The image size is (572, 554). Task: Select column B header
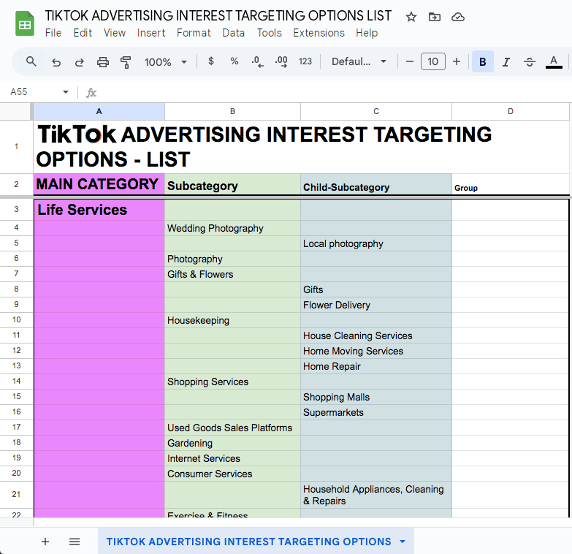click(x=232, y=111)
